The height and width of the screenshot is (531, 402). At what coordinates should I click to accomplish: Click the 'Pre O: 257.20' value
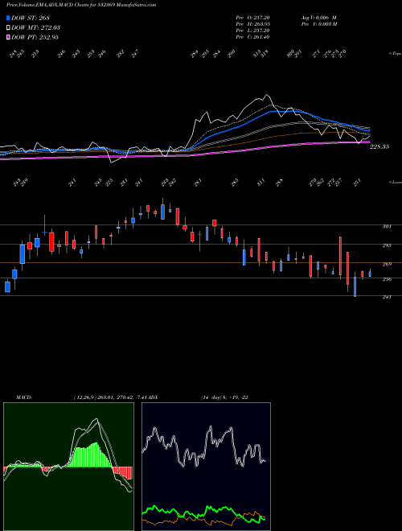click(252, 18)
